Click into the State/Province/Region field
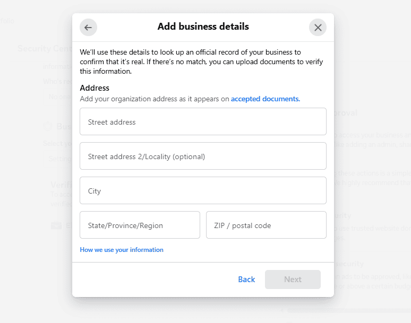 point(140,225)
